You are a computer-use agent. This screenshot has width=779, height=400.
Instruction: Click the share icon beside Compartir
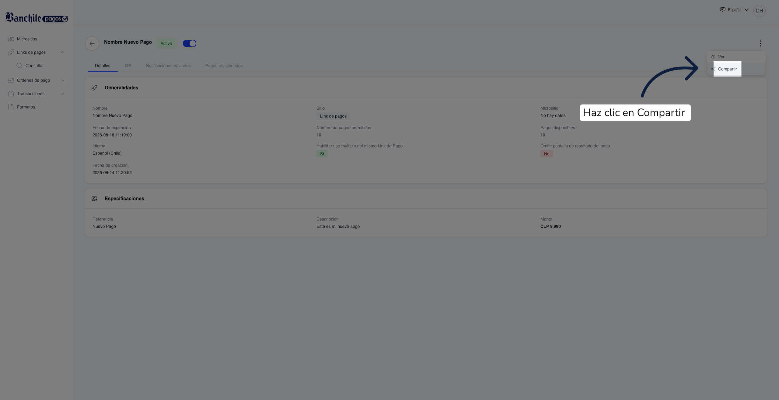pos(713,69)
